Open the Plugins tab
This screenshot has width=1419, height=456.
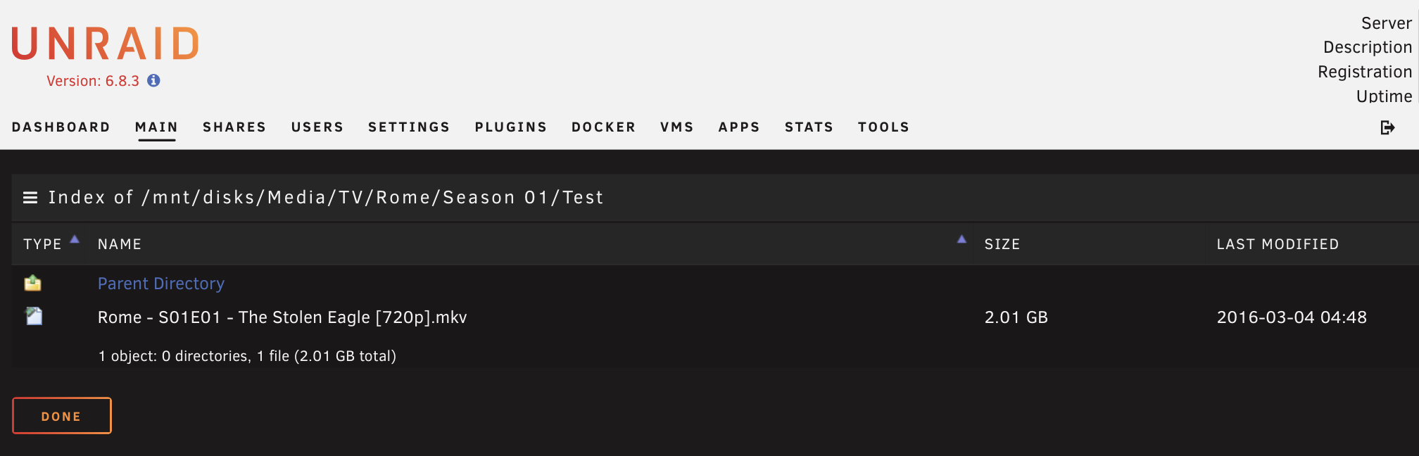pyautogui.click(x=510, y=127)
